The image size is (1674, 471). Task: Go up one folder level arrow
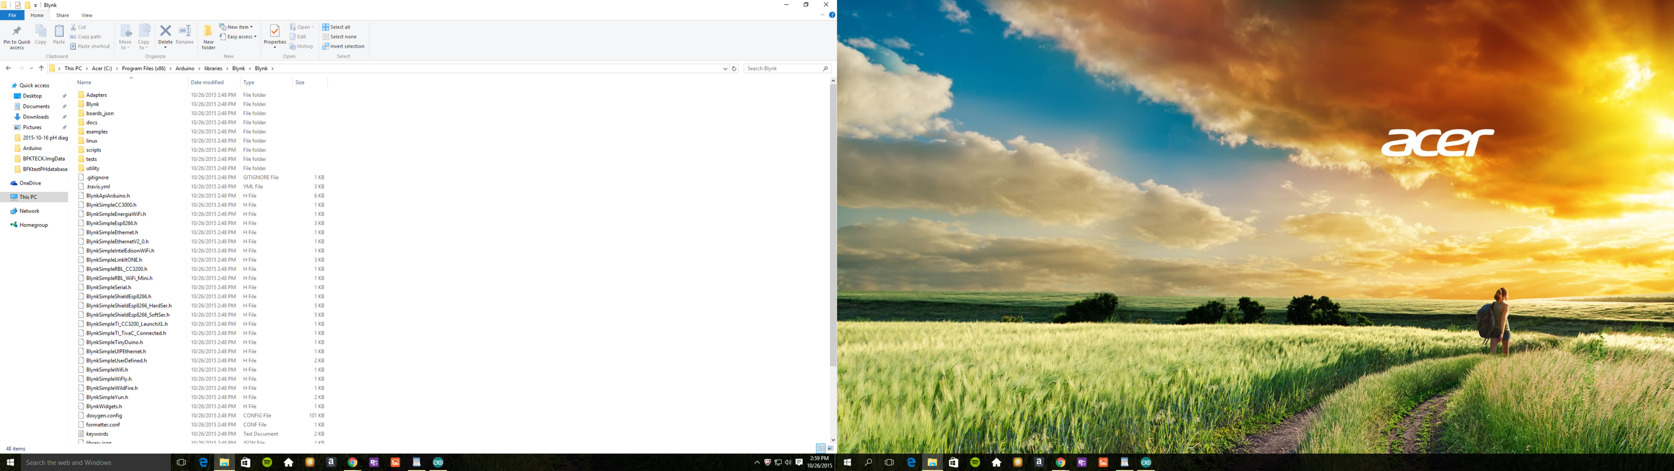41,68
